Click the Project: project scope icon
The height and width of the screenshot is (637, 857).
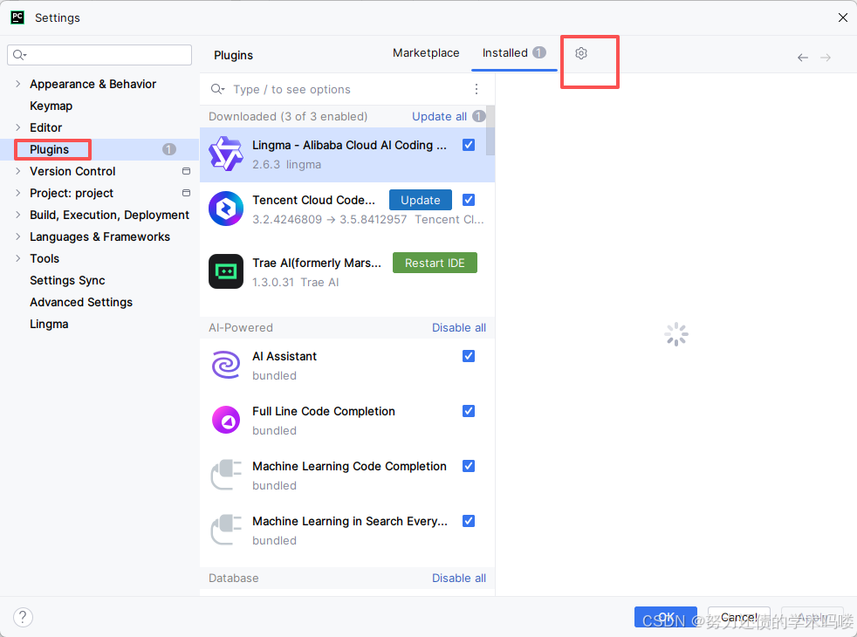pos(187,193)
